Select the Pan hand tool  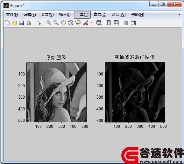pos(63,23)
